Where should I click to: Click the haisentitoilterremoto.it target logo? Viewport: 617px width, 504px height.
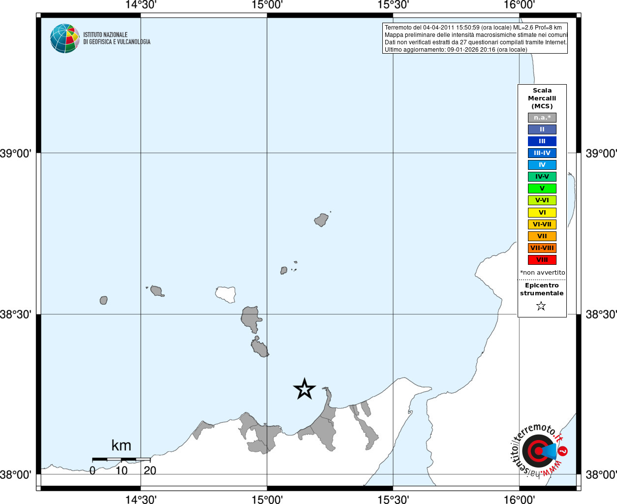tap(538, 450)
